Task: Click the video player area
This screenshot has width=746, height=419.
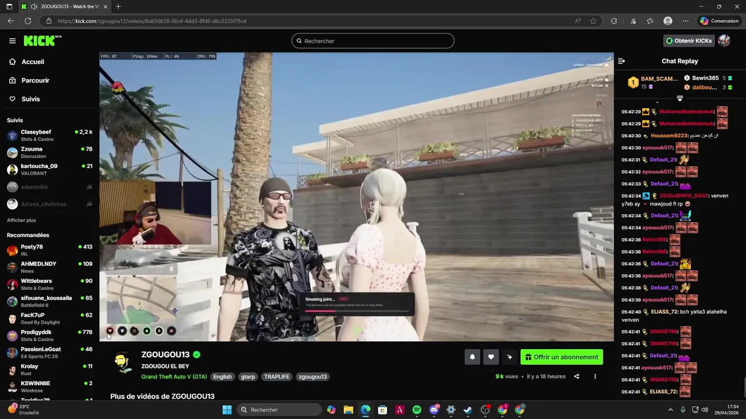Action: pos(356,197)
